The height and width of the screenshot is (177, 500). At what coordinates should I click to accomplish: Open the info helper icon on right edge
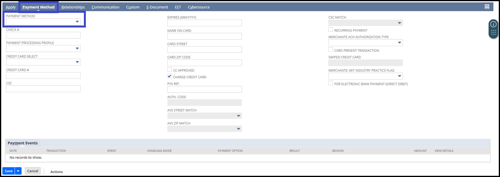point(493,24)
